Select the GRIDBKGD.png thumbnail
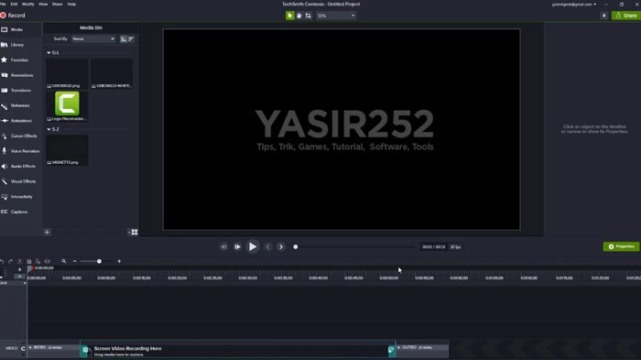 pyautogui.click(x=67, y=73)
